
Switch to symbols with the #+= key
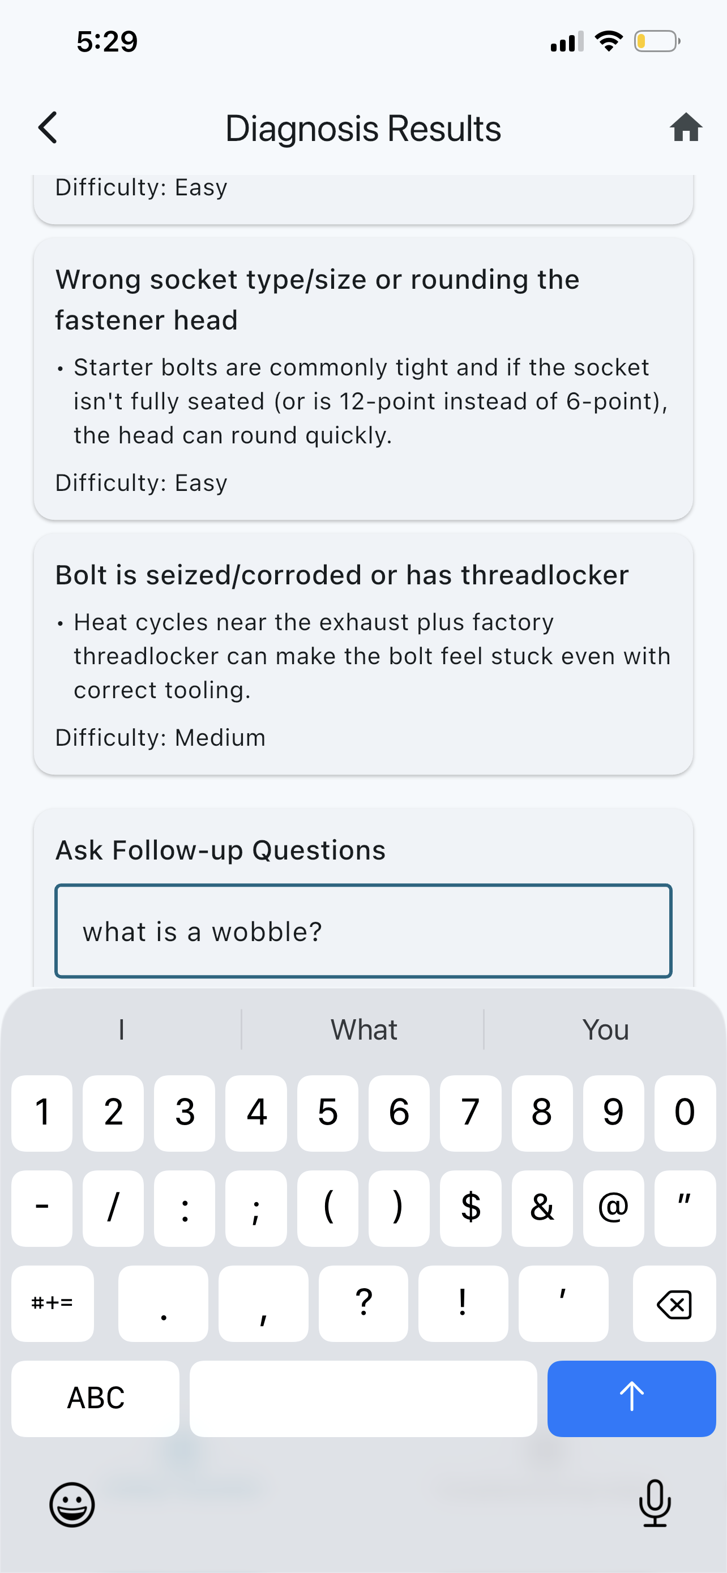[x=53, y=1304]
